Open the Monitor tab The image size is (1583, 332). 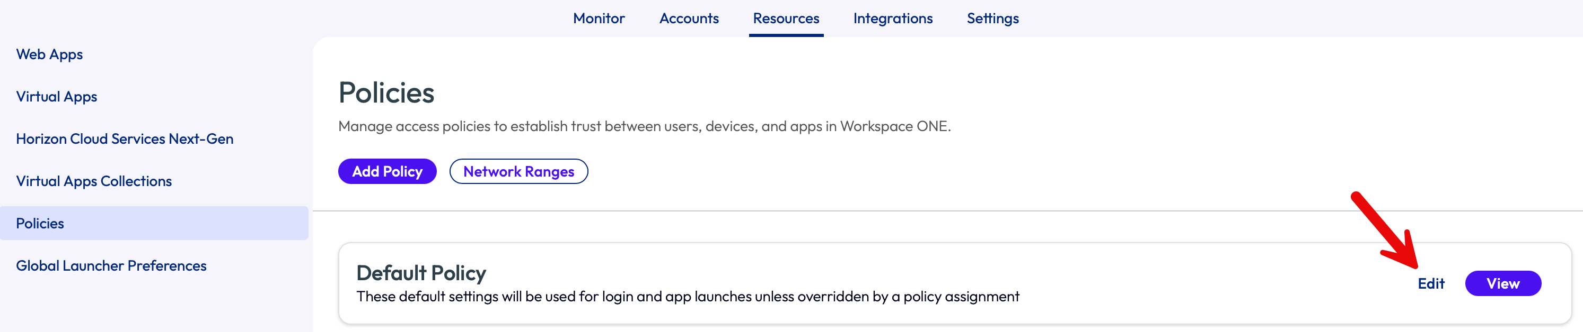[599, 19]
